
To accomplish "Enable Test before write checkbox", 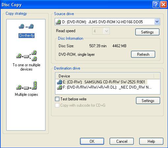I will [57, 99].
